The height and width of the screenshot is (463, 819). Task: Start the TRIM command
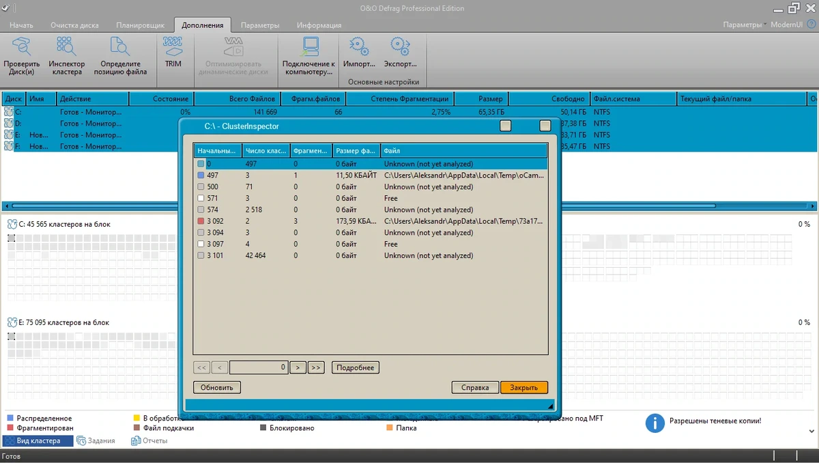point(173,53)
